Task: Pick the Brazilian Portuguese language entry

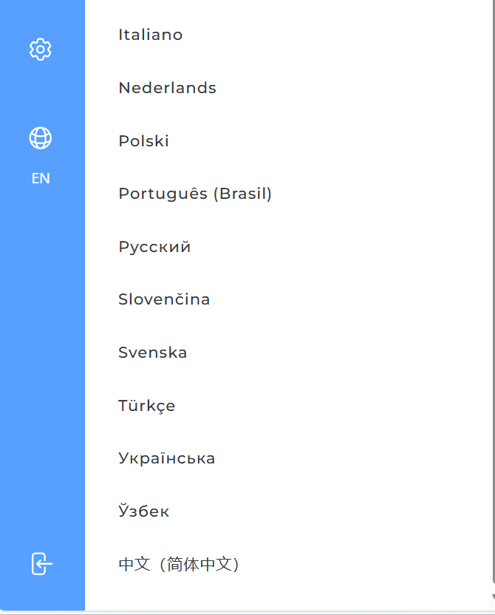Action: pos(195,194)
